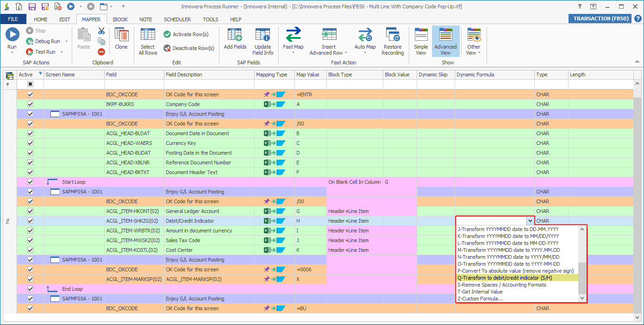Switch to the IBOOK tab
This screenshot has width=644, height=325.
(120, 19)
